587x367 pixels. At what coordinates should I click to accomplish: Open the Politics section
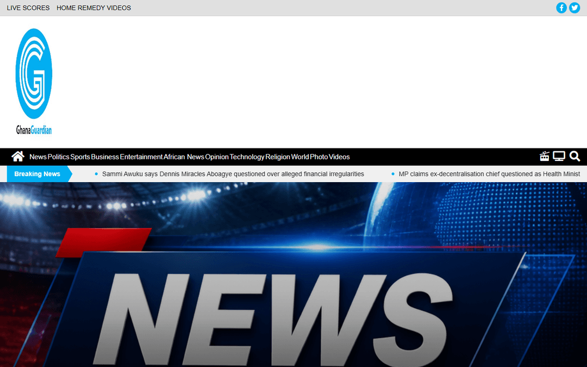pyautogui.click(x=58, y=157)
